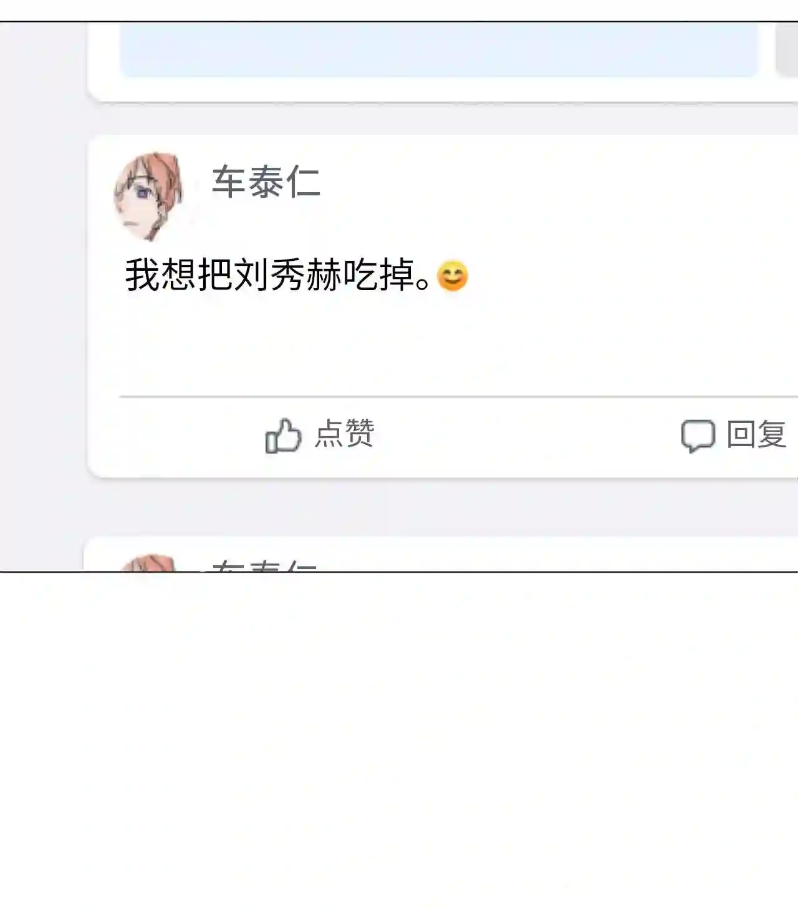The width and height of the screenshot is (798, 909).
Task: Click the gray button beside the blue box
Action: tap(787, 50)
